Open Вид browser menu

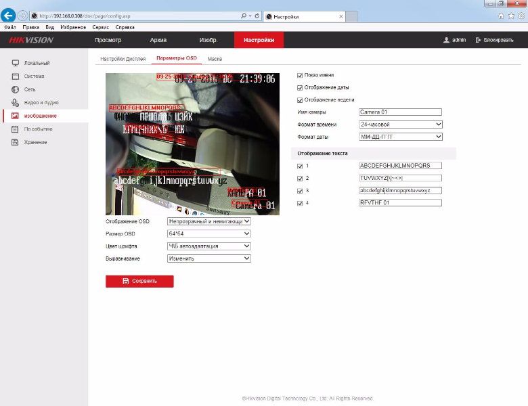[50, 27]
